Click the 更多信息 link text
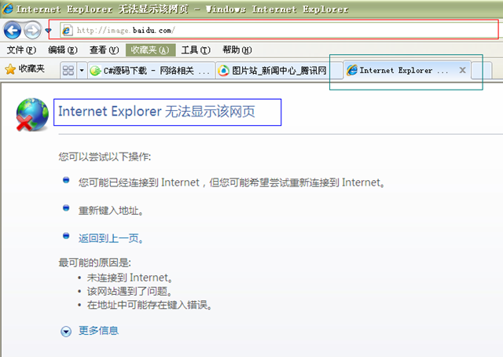This screenshot has height=357, width=503. 98,331
